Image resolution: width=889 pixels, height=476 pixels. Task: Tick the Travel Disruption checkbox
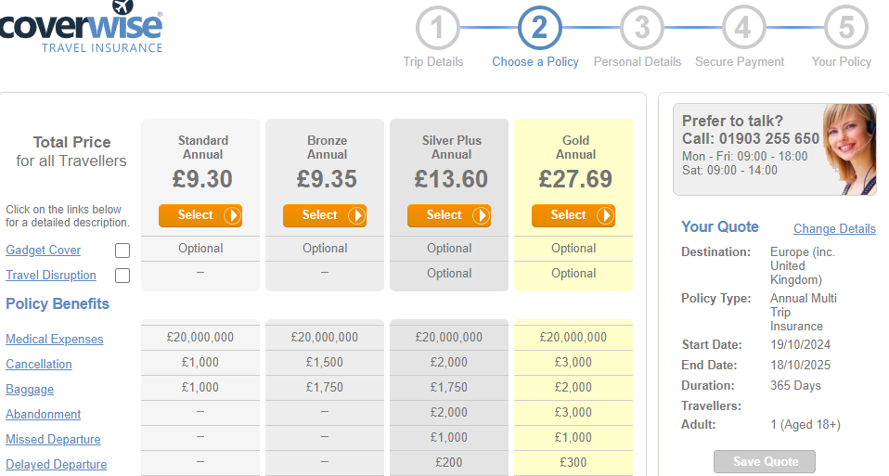122,276
